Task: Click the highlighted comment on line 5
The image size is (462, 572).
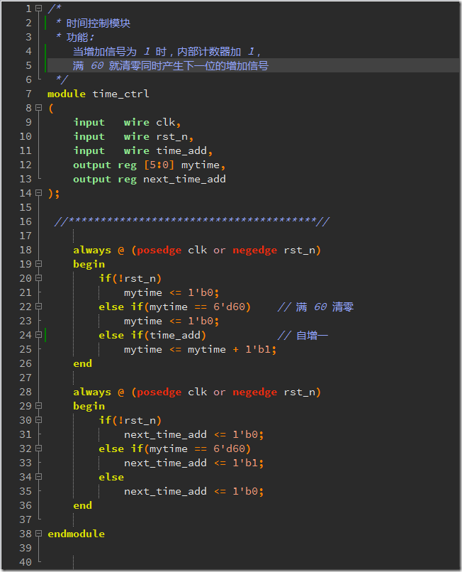Action: [x=171, y=66]
